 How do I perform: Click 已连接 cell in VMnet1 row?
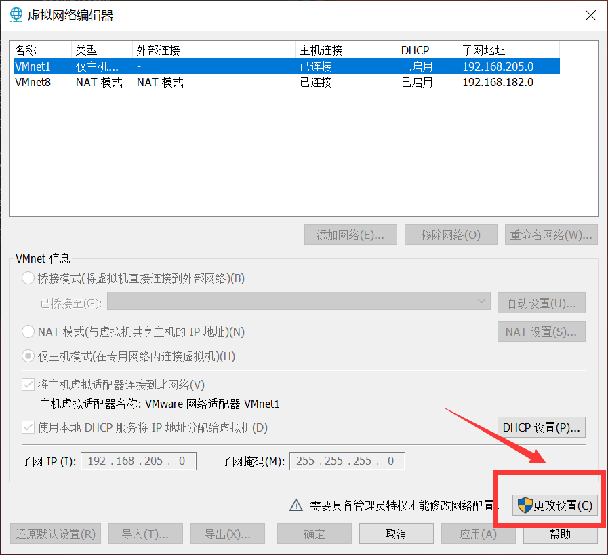(316, 66)
